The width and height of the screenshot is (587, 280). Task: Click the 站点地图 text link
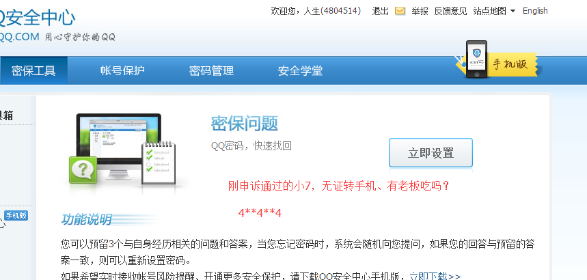tap(490, 11)
